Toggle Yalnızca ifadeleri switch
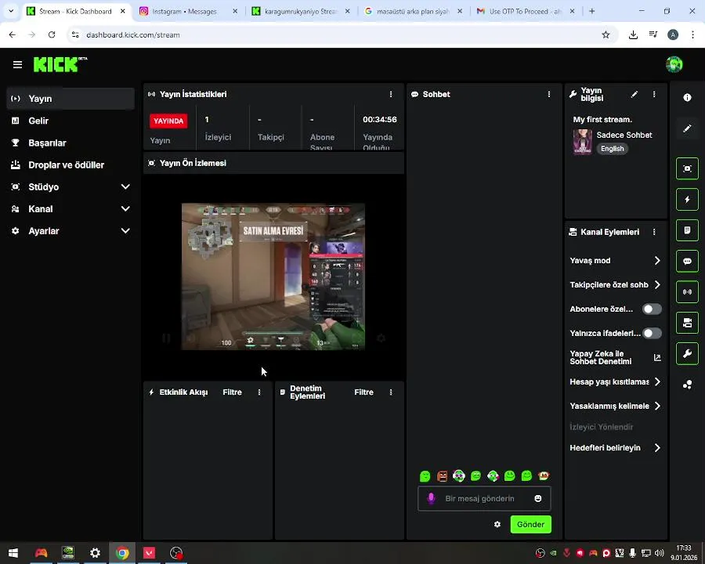The width and height of the screenshot is (705, 564). 652,333
